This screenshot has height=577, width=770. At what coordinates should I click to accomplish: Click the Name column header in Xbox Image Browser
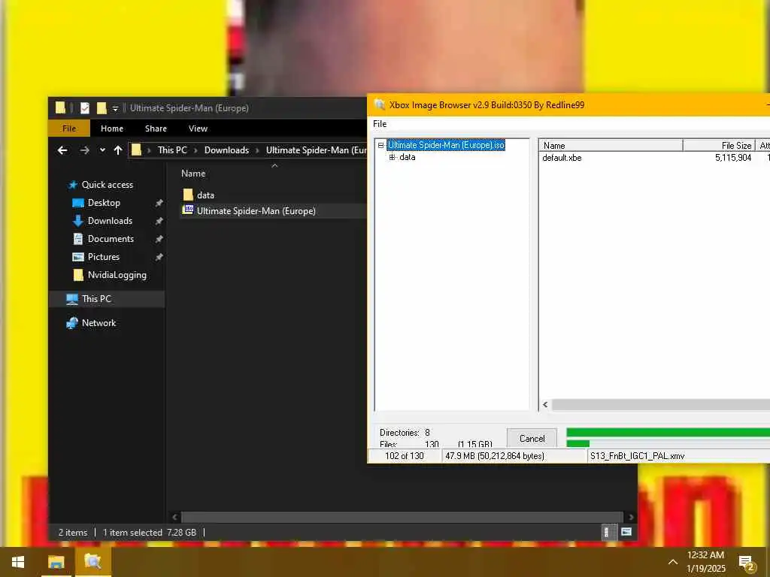611,145
